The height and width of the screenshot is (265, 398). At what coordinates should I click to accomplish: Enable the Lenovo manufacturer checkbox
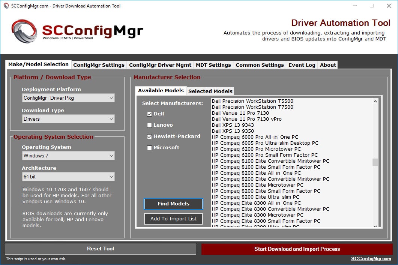pos(150,125)
